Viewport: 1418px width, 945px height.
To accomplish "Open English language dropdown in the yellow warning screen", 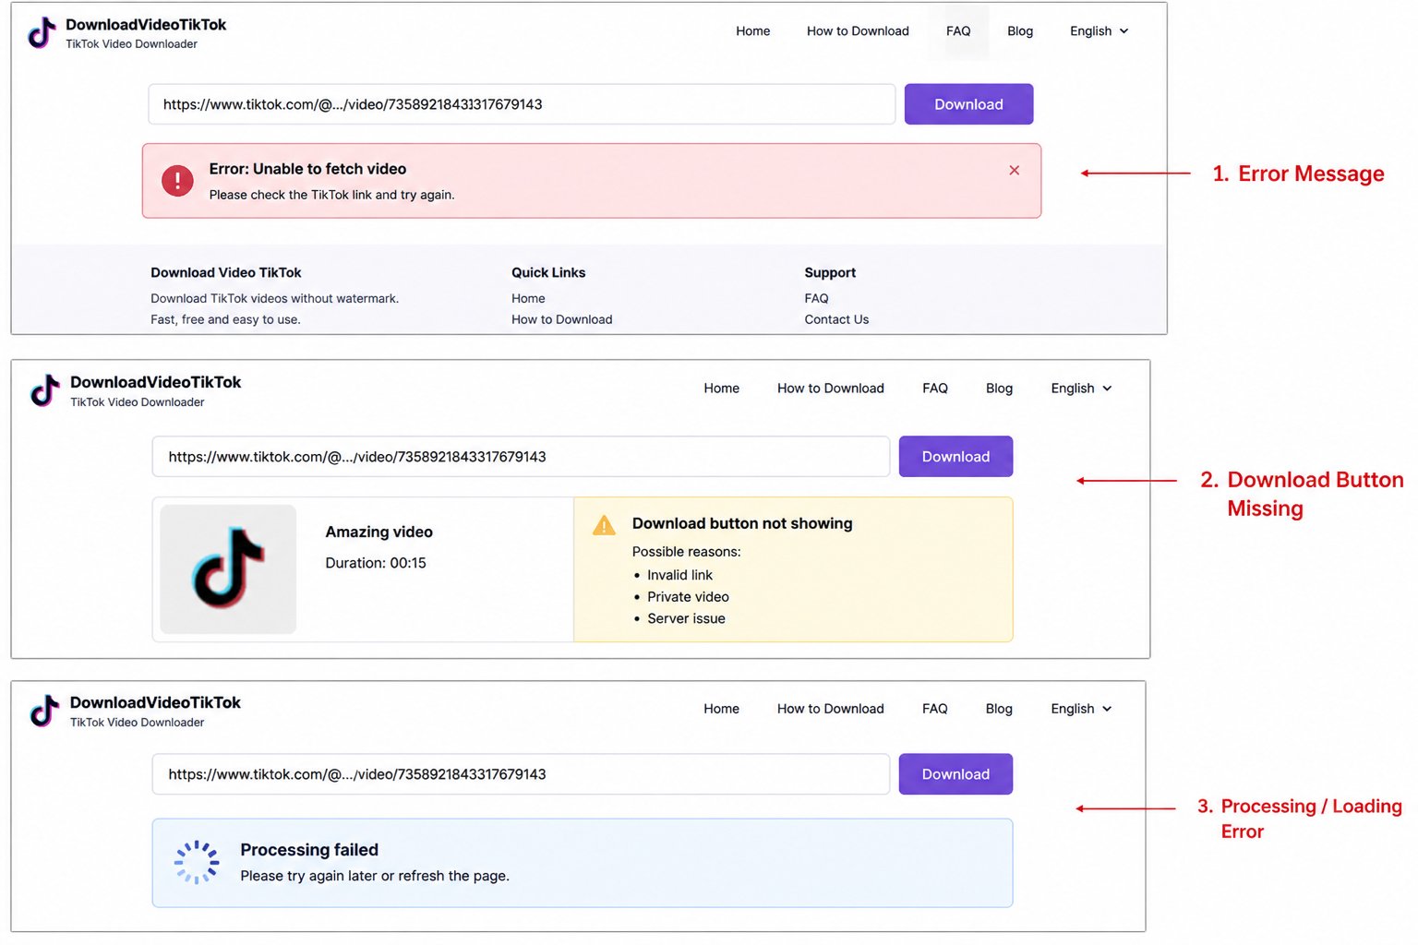I will click(1081, 389).
